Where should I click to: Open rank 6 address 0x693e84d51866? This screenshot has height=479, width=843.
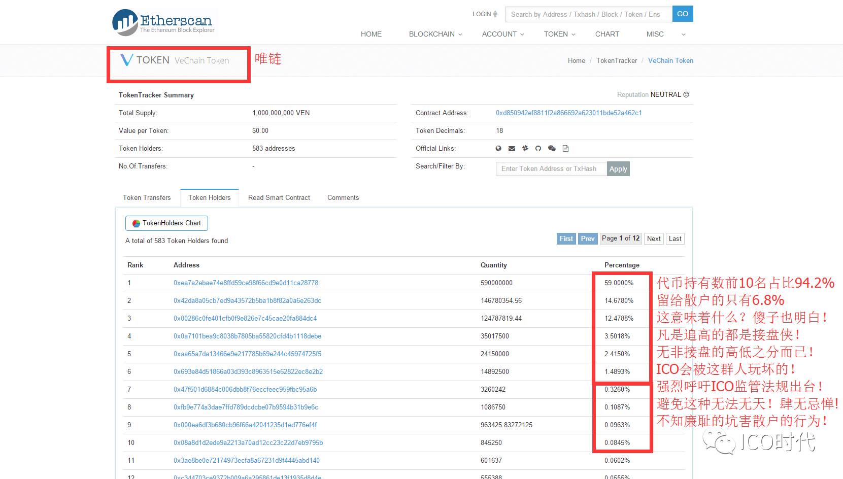tap(248, 371)
